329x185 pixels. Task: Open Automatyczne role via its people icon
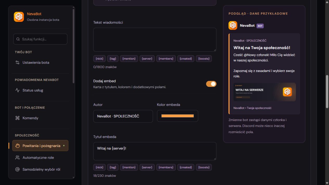(17, 158)
